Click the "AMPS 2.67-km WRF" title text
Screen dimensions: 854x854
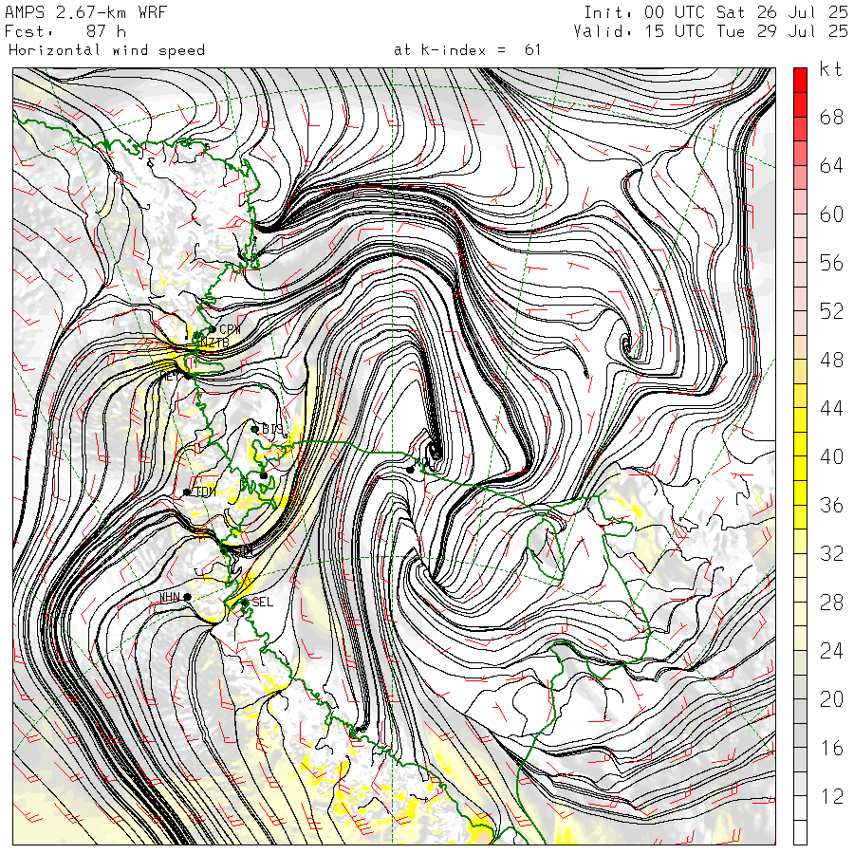click(85, 12)
